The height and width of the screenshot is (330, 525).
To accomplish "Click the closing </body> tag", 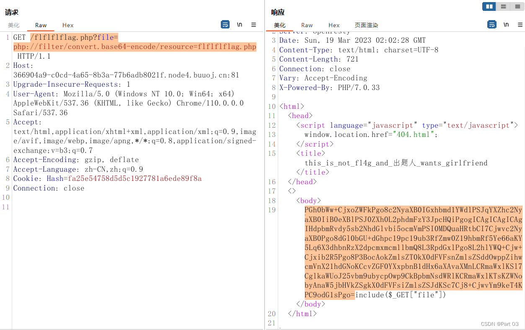I will click(310, 304).
